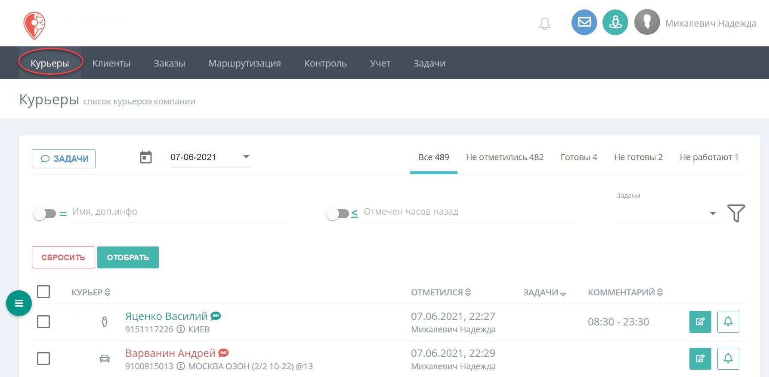The image size is (769, 377).
Task: Send notification to Яценко Василий via bell
Action: 728,322
